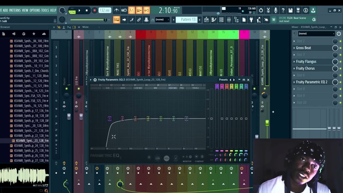Open the VIEW menu
The height and width of the screenshot is (193, 343).
point(25,10)
